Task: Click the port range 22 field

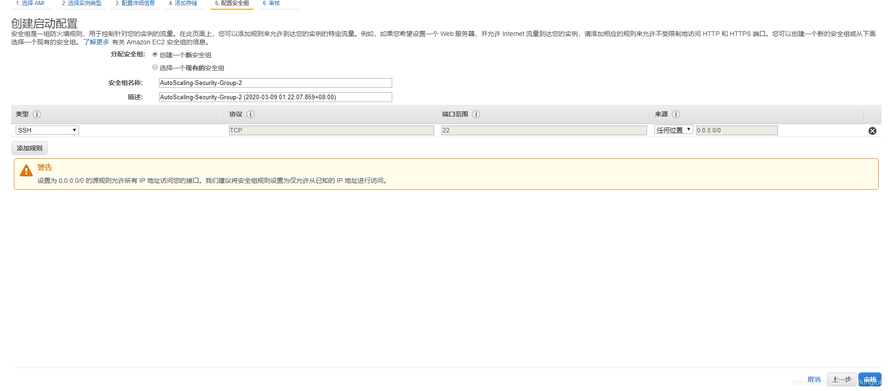Action: (544, 130)
